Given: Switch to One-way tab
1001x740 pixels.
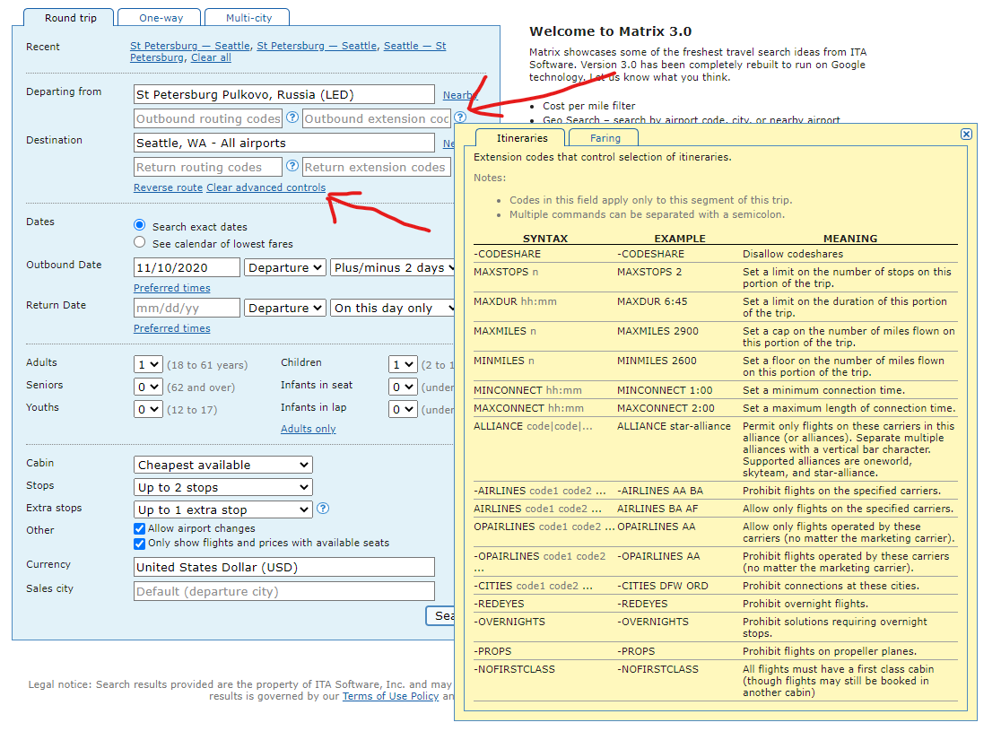Looking at the screenshot, I should point(161,18).
